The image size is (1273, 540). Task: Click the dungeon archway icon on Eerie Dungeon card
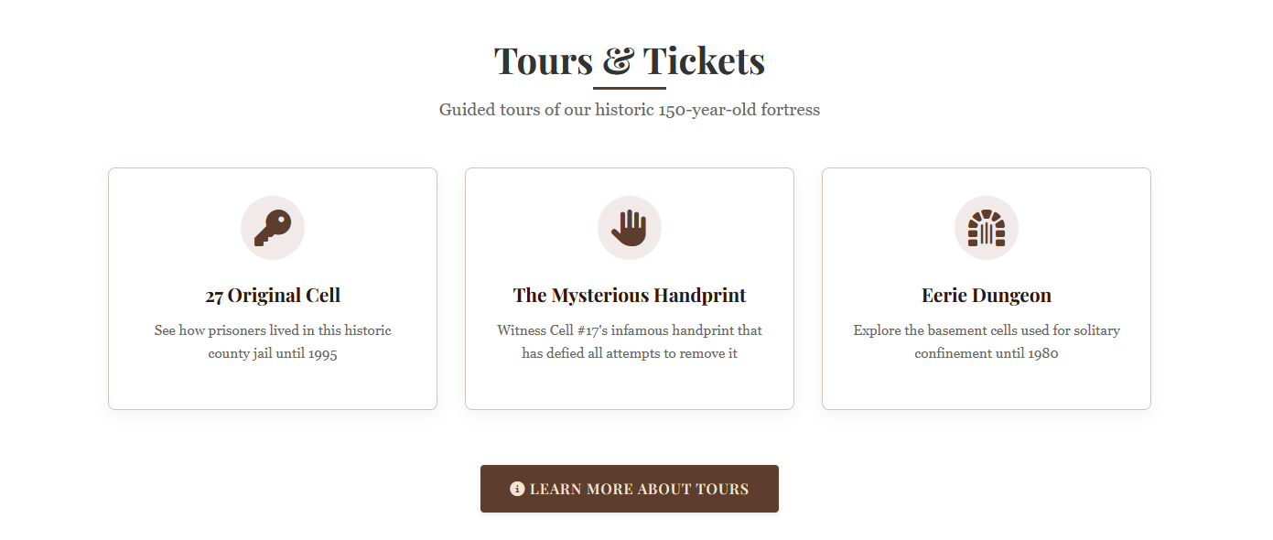[x=986, y=227]
